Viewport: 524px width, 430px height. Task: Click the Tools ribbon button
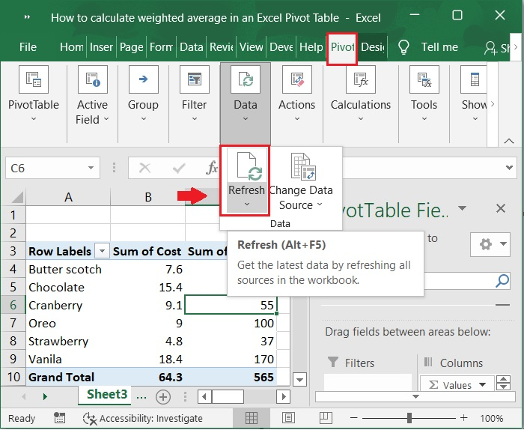424,94
